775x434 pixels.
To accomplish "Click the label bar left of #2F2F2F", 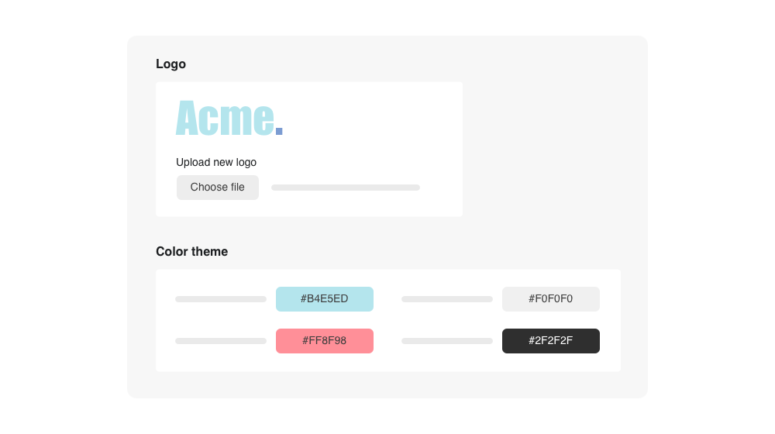I will (x=447, y=341).
